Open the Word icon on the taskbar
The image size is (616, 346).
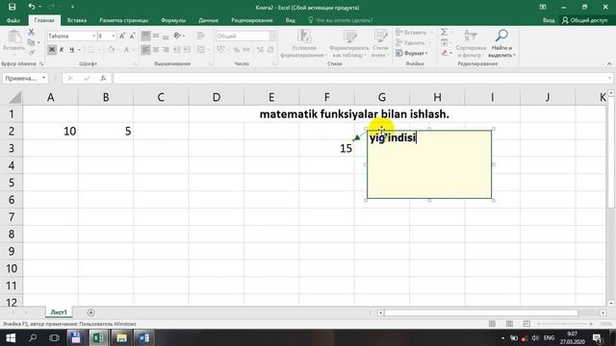tap(143, 337)
